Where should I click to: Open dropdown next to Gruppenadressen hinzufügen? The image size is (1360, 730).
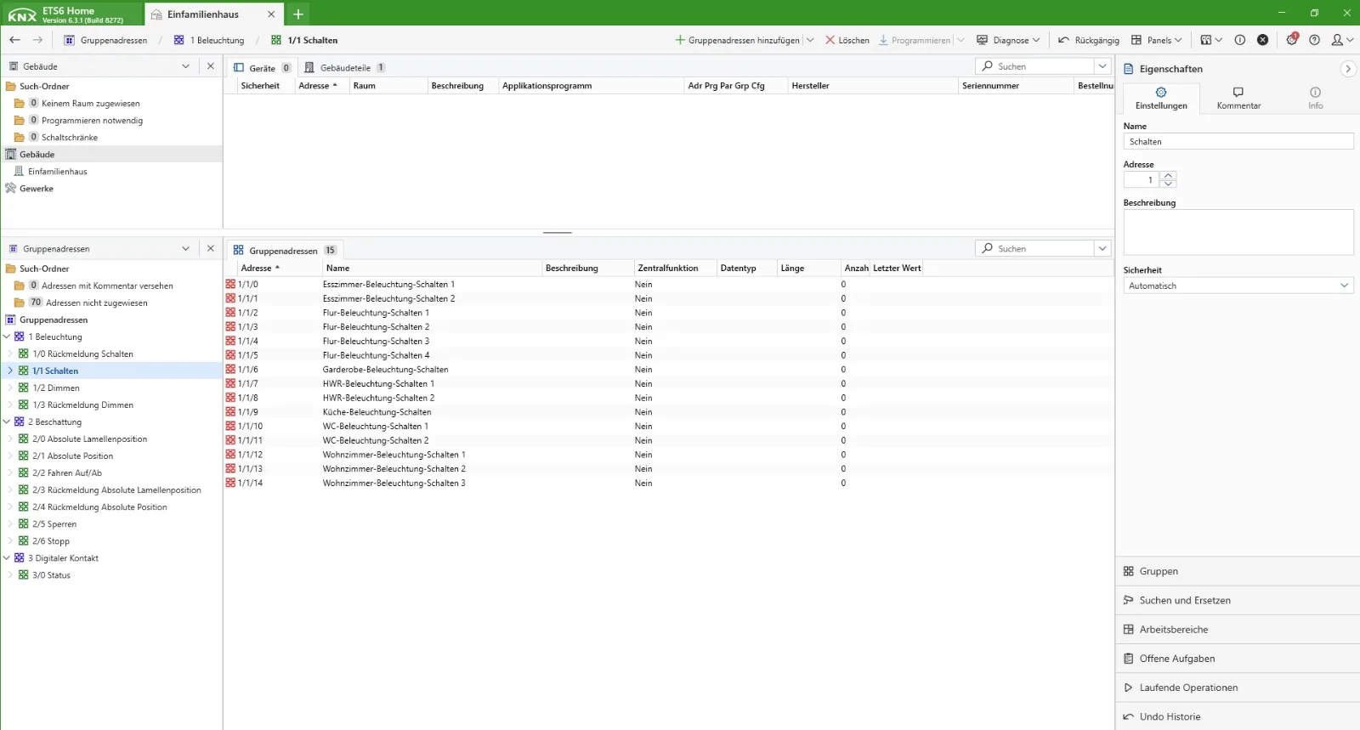click(x=810, y=40)
